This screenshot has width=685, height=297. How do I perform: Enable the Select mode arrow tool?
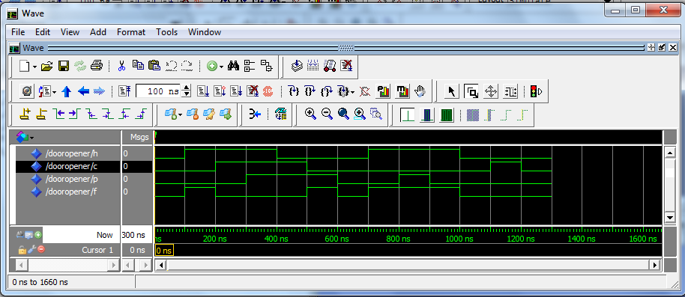click(x=452, y=91)
